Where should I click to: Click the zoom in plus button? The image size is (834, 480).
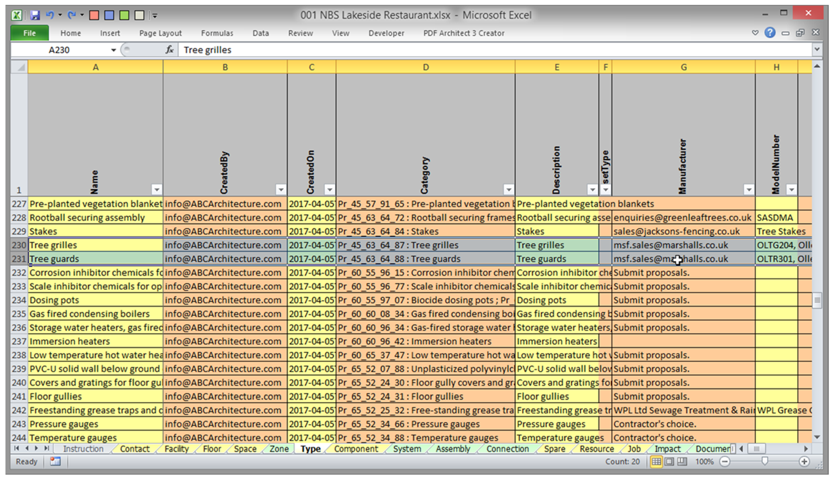[804, 461]
